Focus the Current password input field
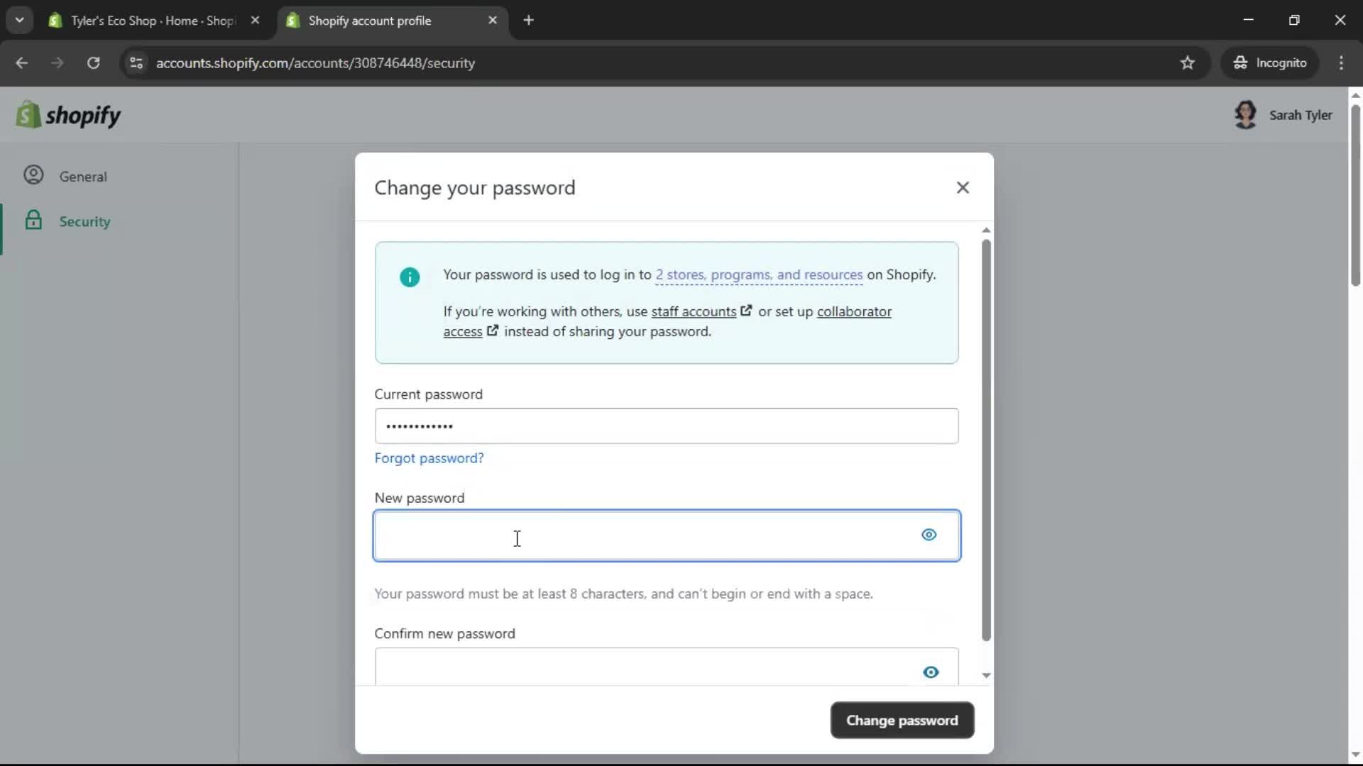The width and height of the screenshot is (1363, 766). tap(666, 426)
